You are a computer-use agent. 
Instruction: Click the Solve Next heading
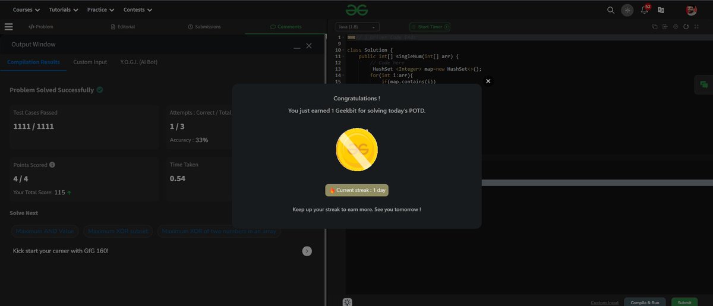[x=24, y=213]
